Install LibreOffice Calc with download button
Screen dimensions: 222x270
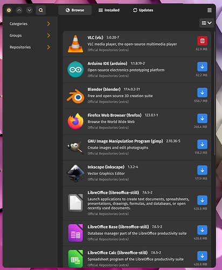pos(202,256)
